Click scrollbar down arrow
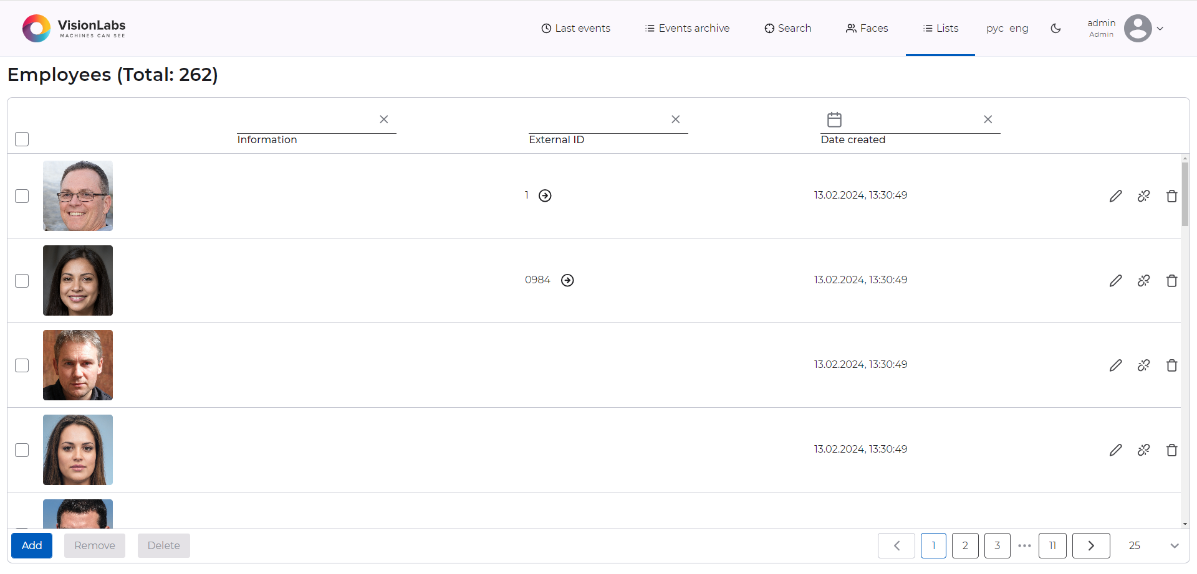The image size is (1197, 574). 1185,524
